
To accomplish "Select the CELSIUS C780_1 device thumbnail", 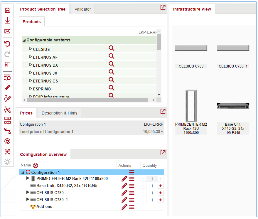I will (233, 48).
